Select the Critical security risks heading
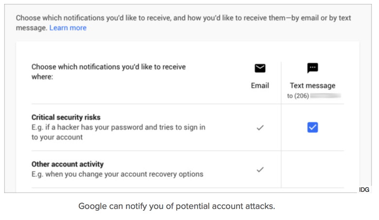The image size is (379, 220). tap(66, 118)
